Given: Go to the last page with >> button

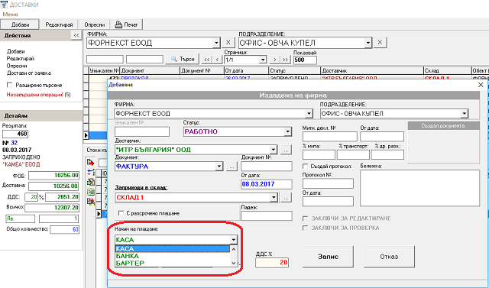Looking at the screenshot, I should [x=285, y=60].
